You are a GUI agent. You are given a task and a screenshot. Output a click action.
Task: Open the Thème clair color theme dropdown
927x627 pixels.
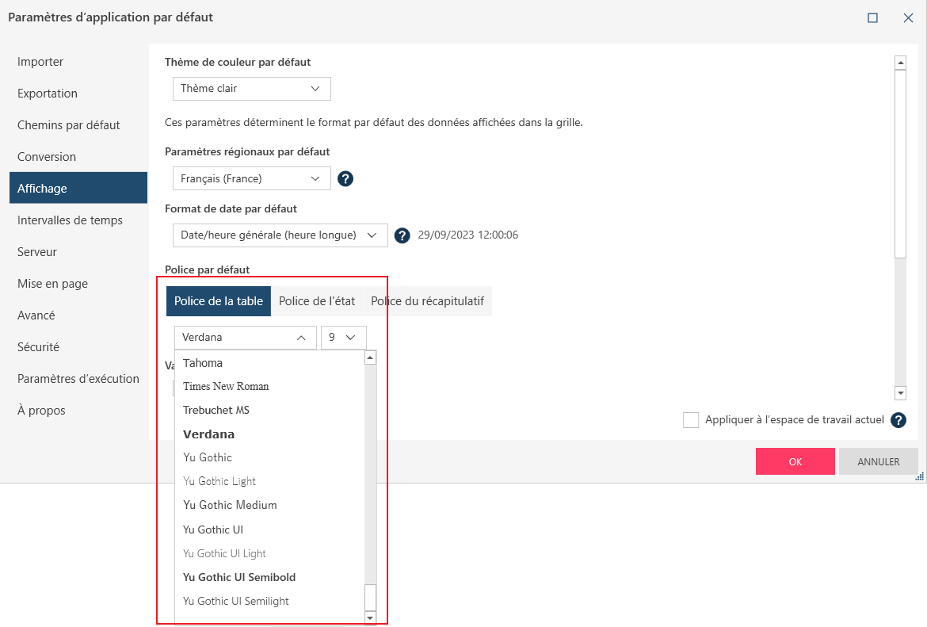coord(251,89)
